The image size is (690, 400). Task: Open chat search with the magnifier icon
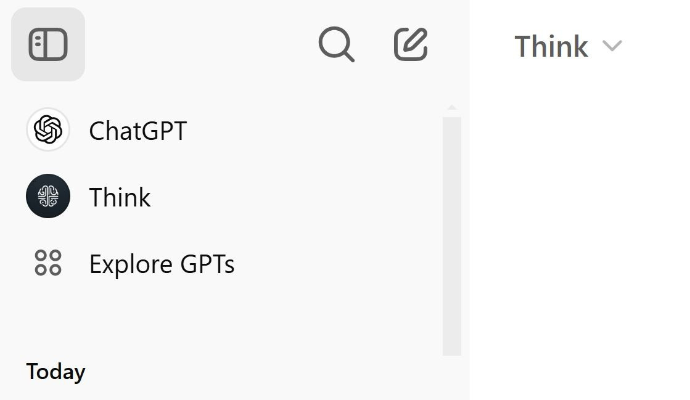336,44
